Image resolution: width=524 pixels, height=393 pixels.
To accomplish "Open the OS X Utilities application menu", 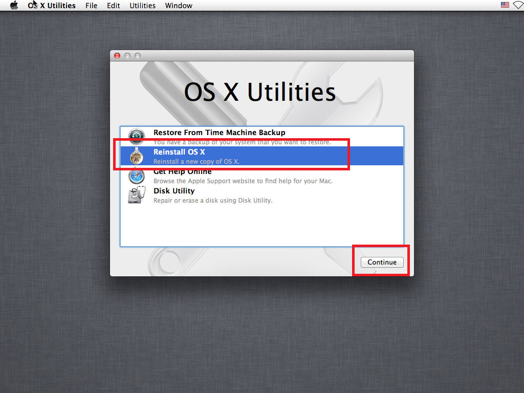I will click(52, 5).
